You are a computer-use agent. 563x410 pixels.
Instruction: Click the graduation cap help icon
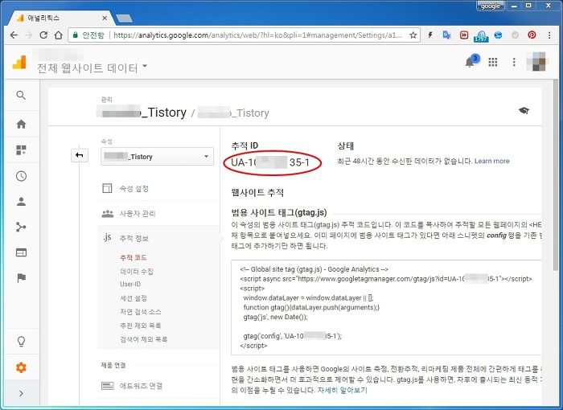[524, 111]
